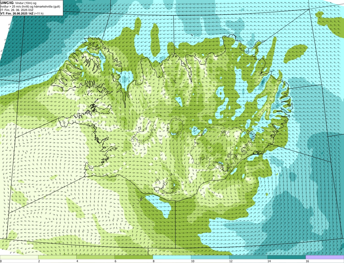This screenshot has width=344, height=263.
Task: Click the '12' label under the color scale
Action: coord(231,261)
